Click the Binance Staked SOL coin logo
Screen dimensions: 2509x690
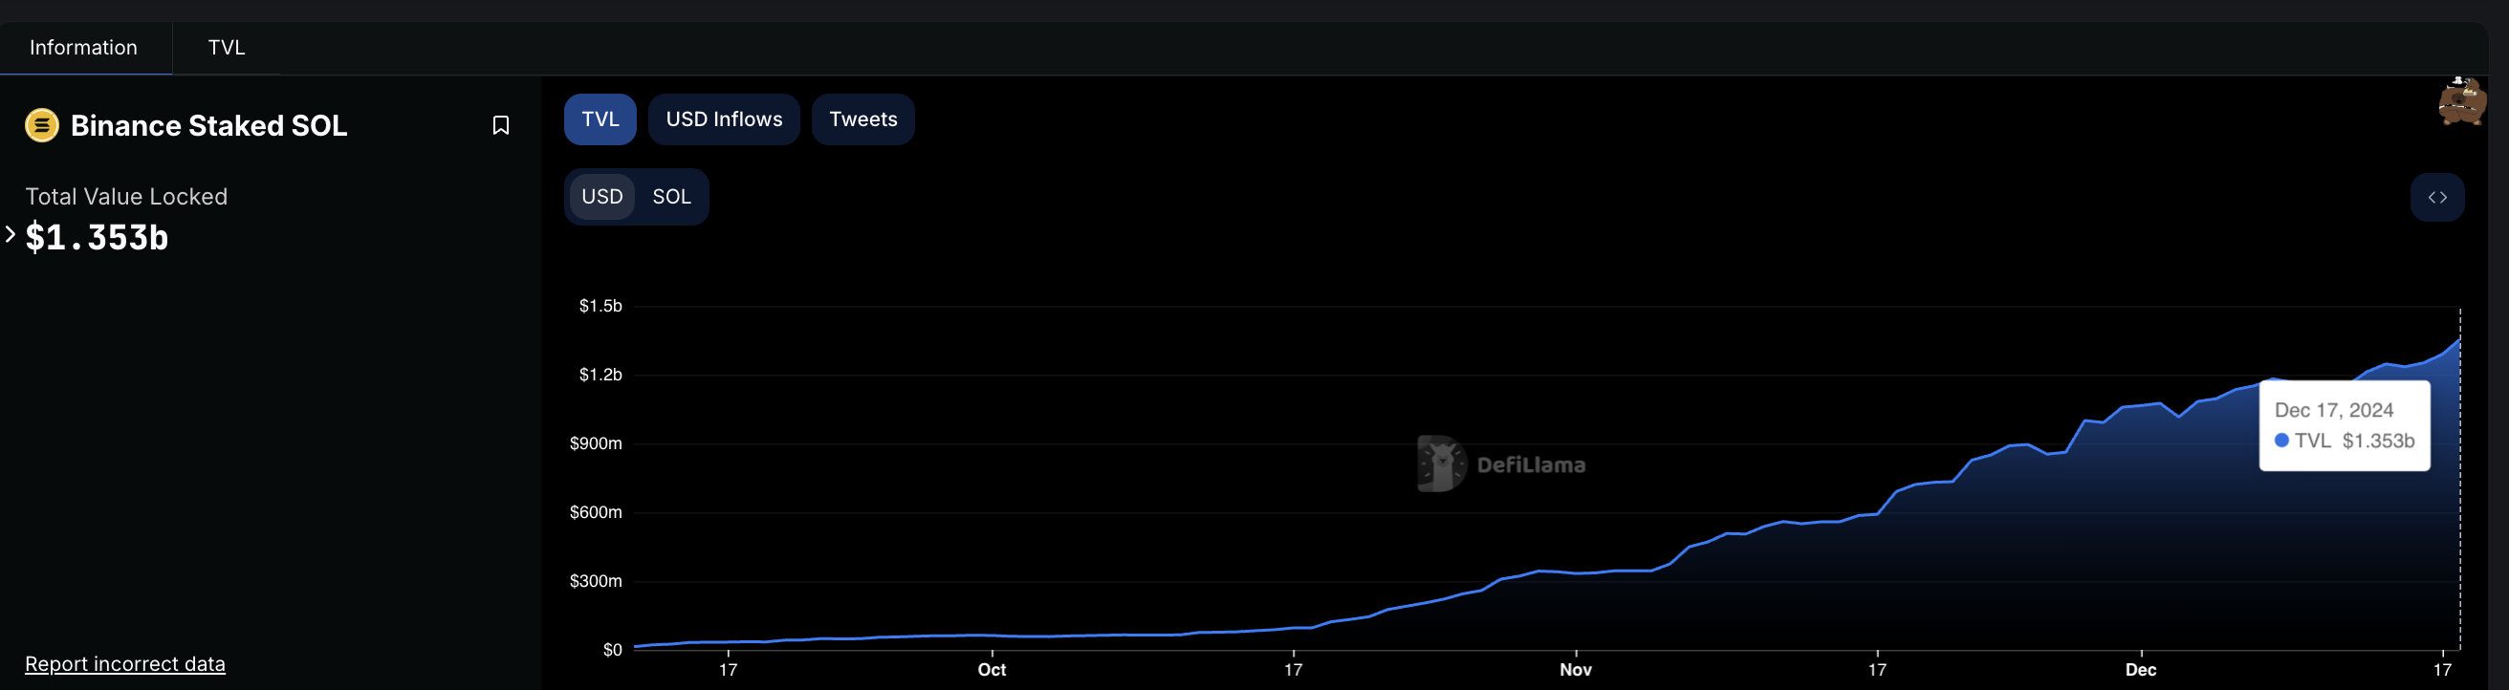click(x=42, y=125)
